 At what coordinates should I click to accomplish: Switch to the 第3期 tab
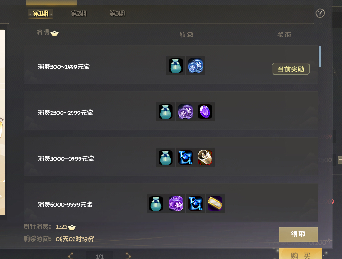tap(117, 13)
